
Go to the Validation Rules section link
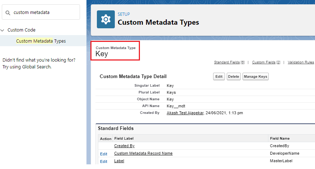click(301, 62)
